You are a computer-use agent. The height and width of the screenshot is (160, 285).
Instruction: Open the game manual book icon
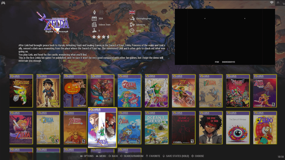101,12
